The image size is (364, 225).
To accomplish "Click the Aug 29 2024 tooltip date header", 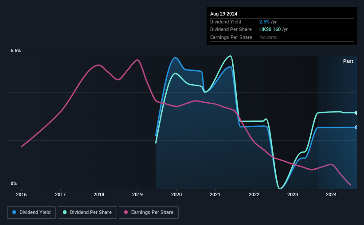I will click(x=223, y=14).
